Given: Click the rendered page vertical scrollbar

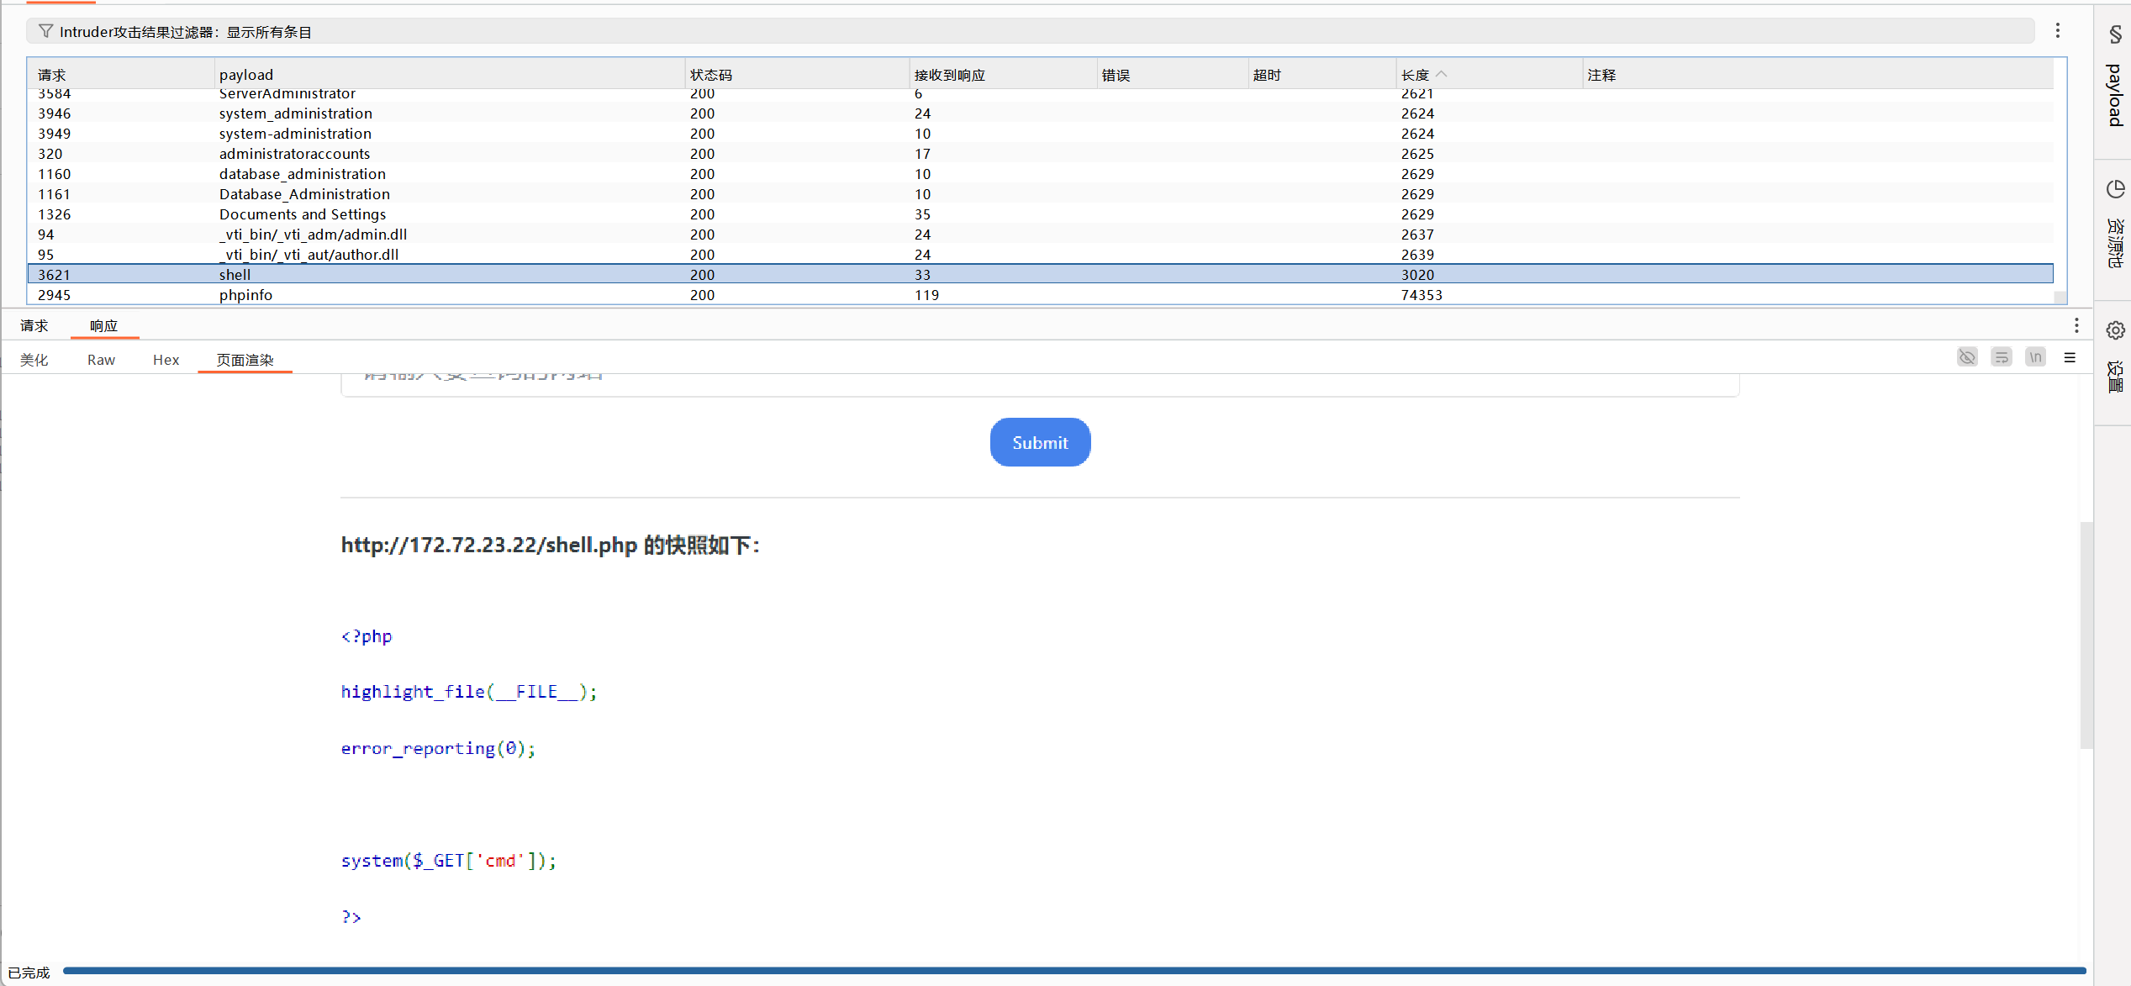Looking at the screenshot, I should point(2086,635).
